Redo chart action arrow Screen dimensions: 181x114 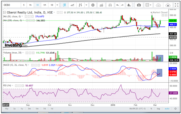coord(122,5)
